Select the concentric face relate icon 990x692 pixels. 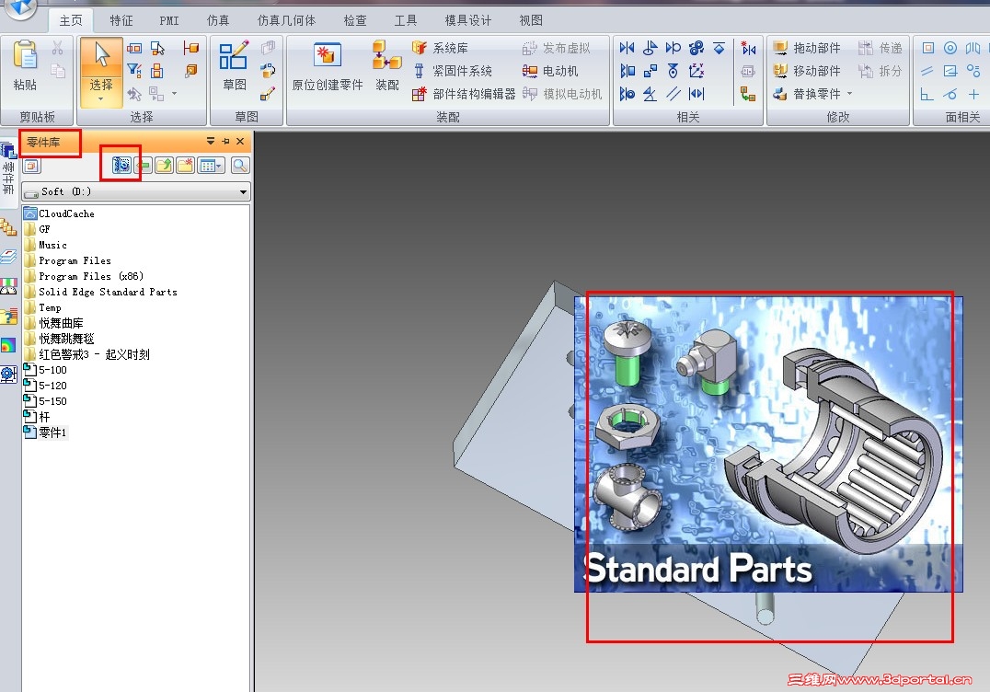point(950,48)
